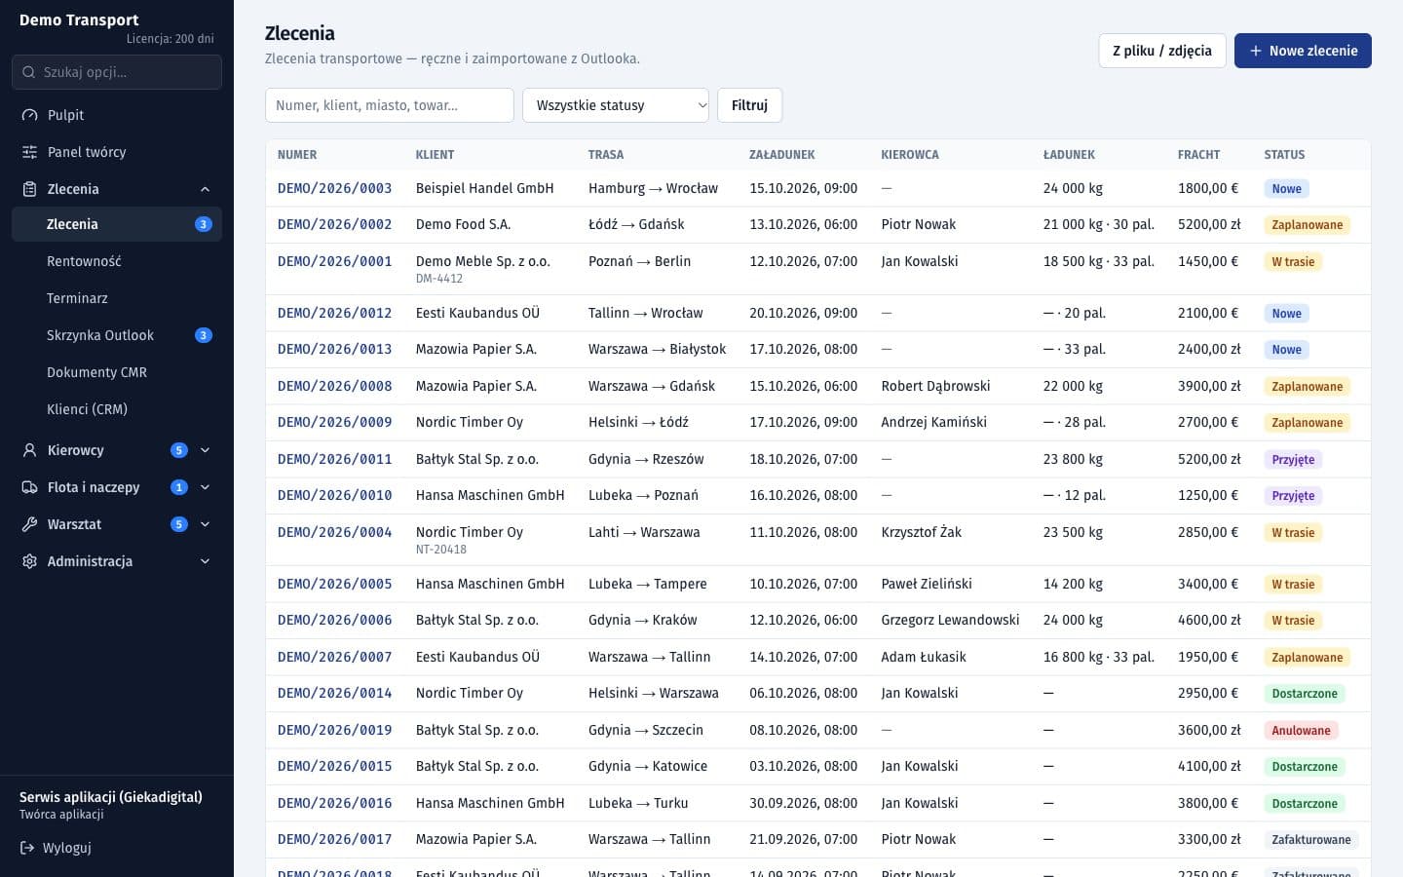Screen dimensions: 1403x877
Task: Click the badge 3 next to Skrzynka Outlook
Action: coord(204,335)
